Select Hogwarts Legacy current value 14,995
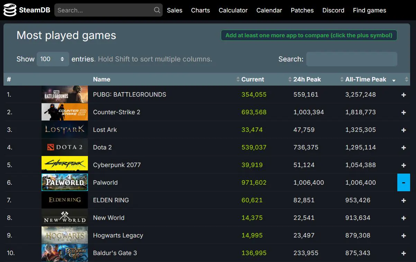Viewport: 416px width, 262px height. 252,235
